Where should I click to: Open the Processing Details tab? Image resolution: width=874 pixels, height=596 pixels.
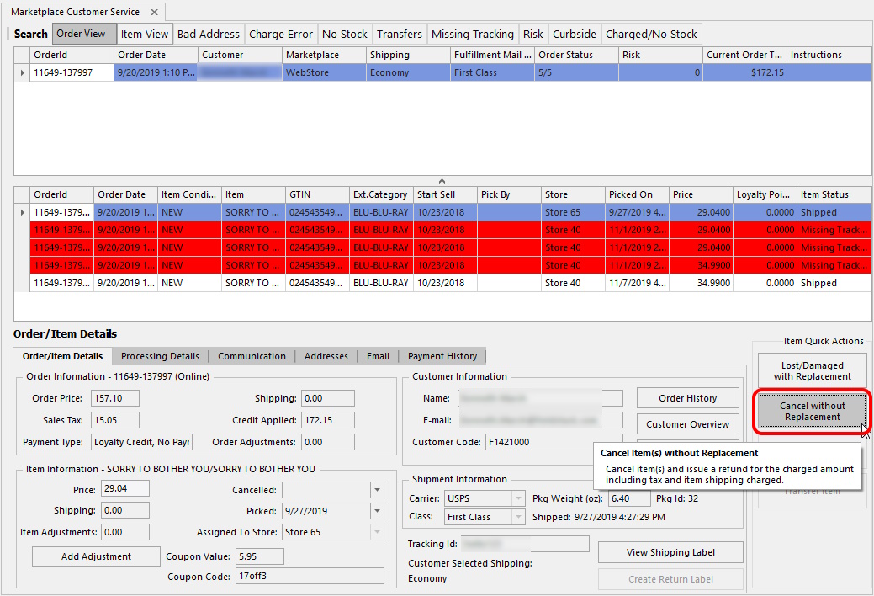pos(160,356)
